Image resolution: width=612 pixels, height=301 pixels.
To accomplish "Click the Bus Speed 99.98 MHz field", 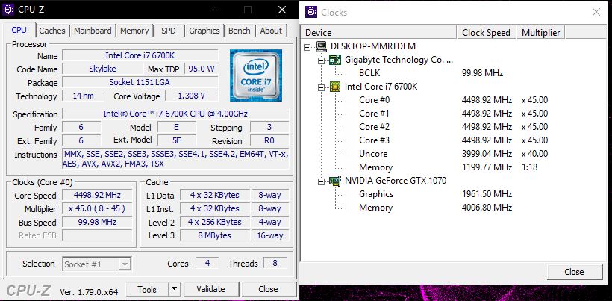I will pyautogui.click(x=97, y=222).
